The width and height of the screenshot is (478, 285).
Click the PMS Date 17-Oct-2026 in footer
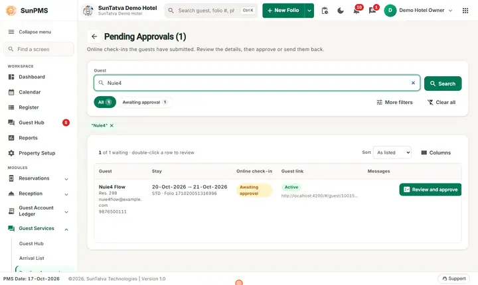click(x=31, y=278)
